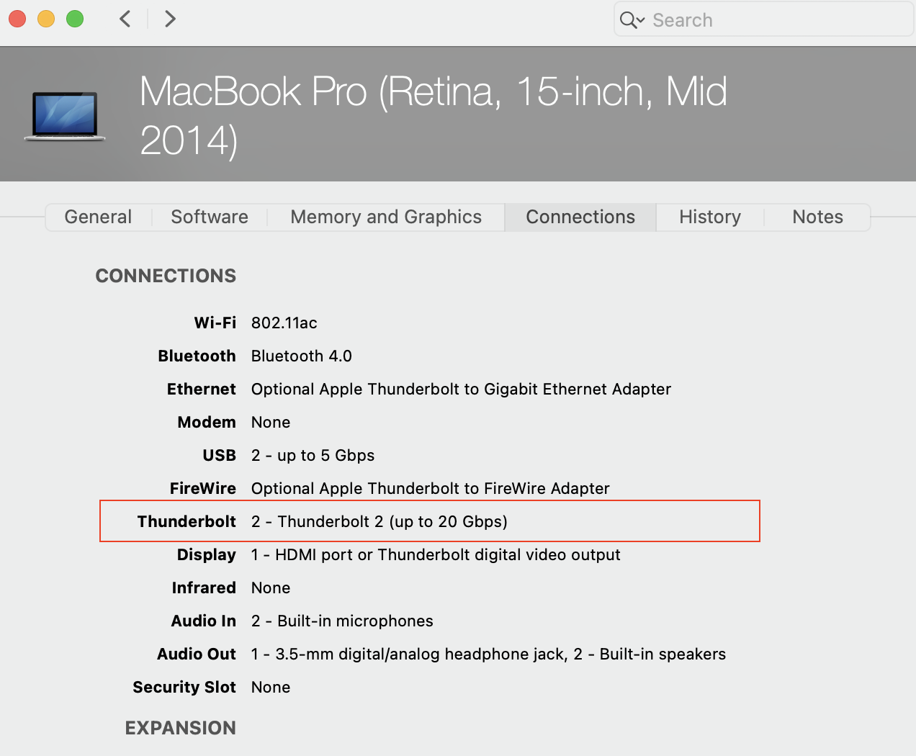Viewport: 916px width, 756px height.
Task: Click the green zoom window button
Action: (x=75, y=19)
